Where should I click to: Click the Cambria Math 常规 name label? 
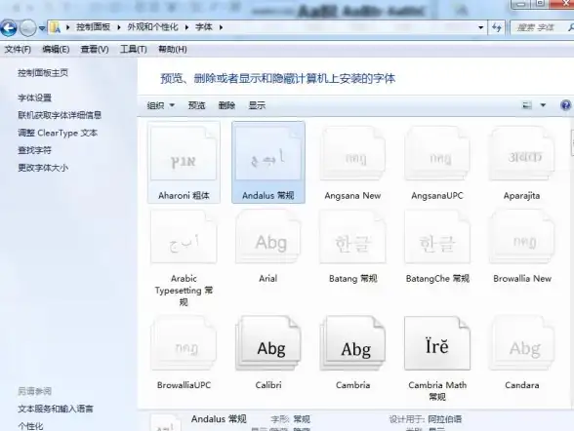437,391
